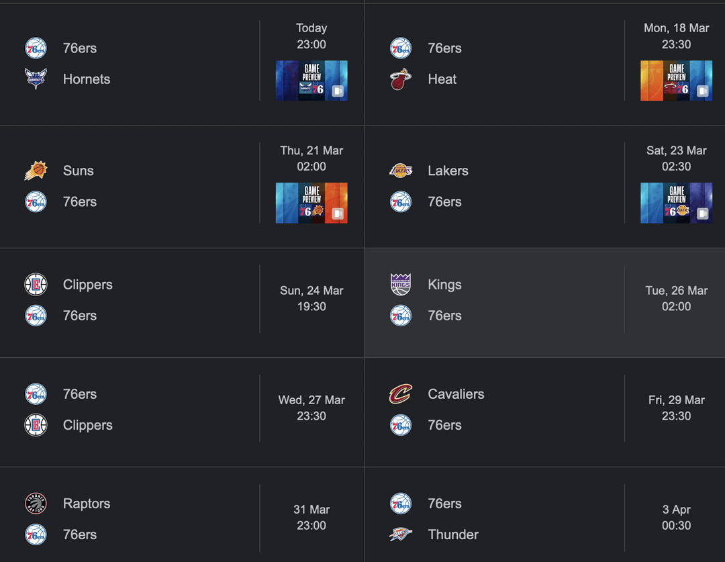Click the Thunder team logo
Viewport: 725px width, 562px height.
coord(401,534)
